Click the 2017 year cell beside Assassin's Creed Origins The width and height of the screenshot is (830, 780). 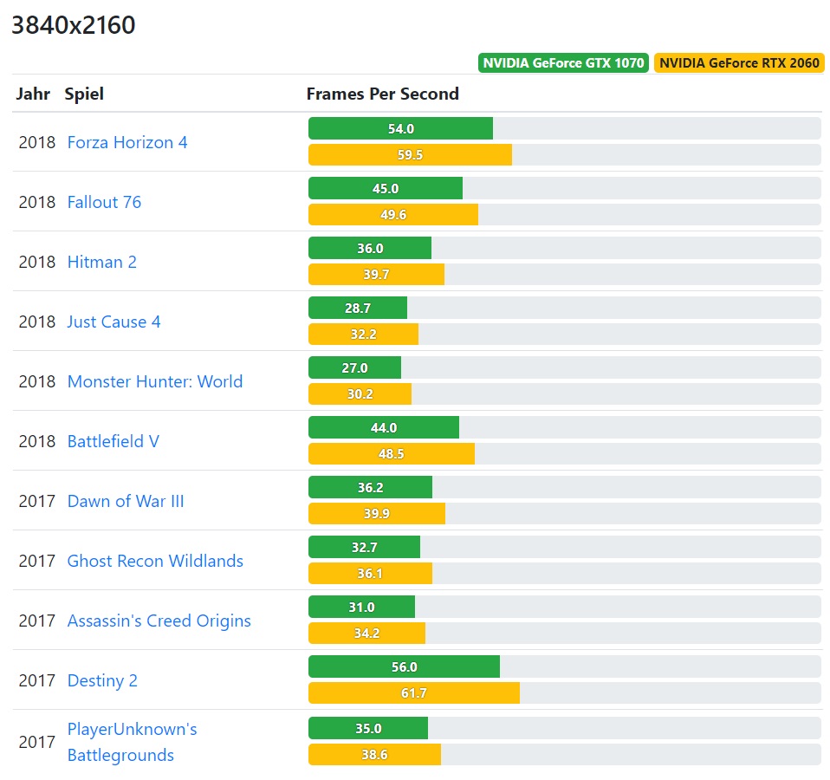(x=37, y=621)
